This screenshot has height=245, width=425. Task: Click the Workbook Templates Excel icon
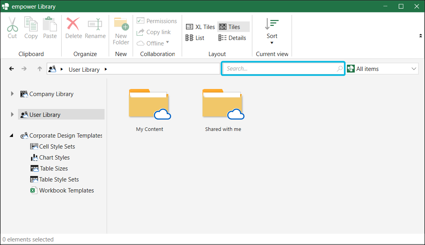[34, 190]
